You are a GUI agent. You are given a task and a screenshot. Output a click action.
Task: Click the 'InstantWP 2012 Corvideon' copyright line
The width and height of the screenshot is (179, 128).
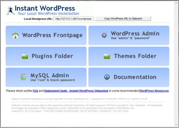70,111
